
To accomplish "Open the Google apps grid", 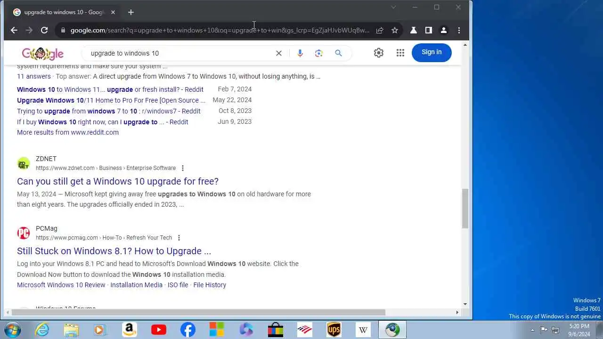I will [x=400, y=53].
